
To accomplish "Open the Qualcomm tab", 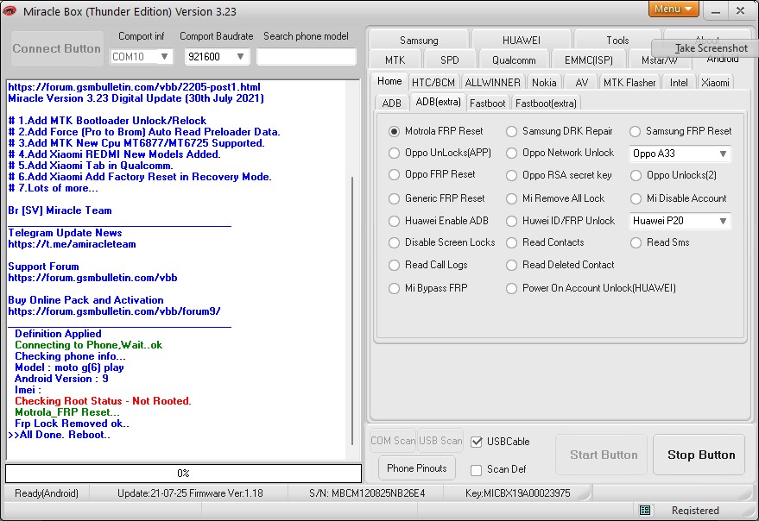I will coord(514,60).
